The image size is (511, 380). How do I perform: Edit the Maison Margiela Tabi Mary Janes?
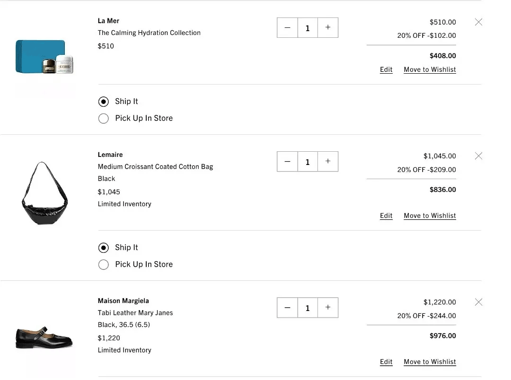click(386, 362)
